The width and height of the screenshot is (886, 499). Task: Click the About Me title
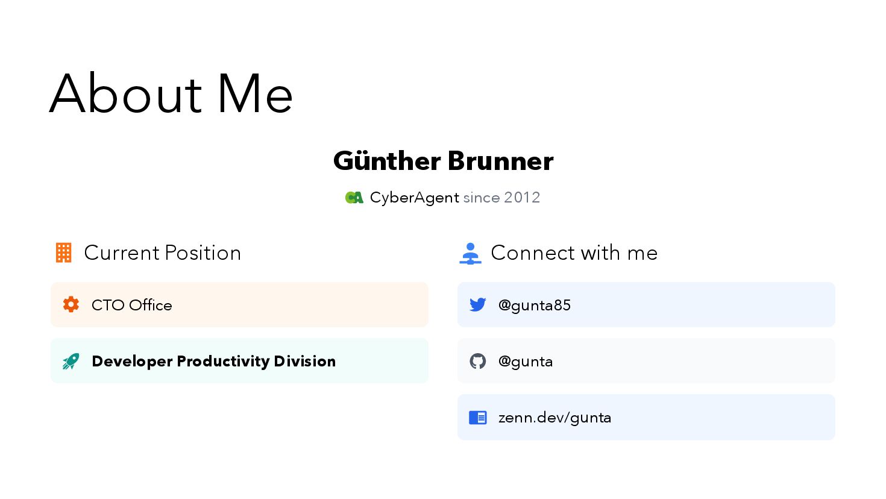click(171, 93)
